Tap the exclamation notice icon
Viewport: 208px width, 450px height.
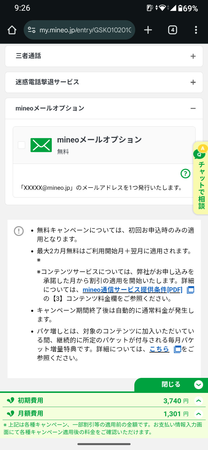coord(19,231)
